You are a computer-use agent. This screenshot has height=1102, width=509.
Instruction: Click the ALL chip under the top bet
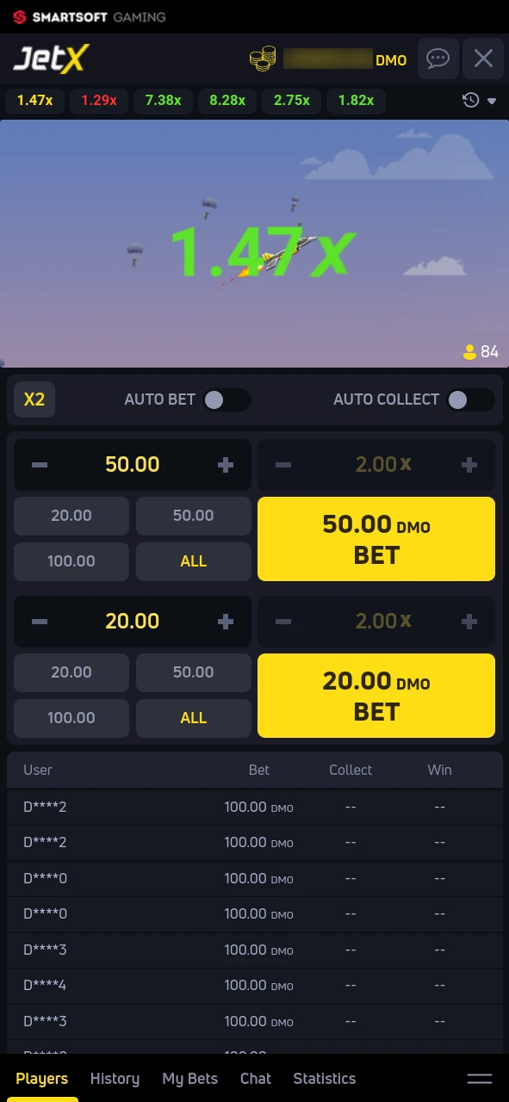tap(193, 560)
